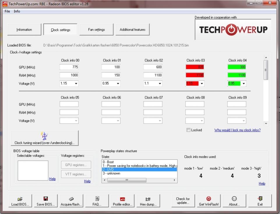Enable the Locked checkbox
The width and height of the screenshot is (280, 214).
(x=188, y=130)
